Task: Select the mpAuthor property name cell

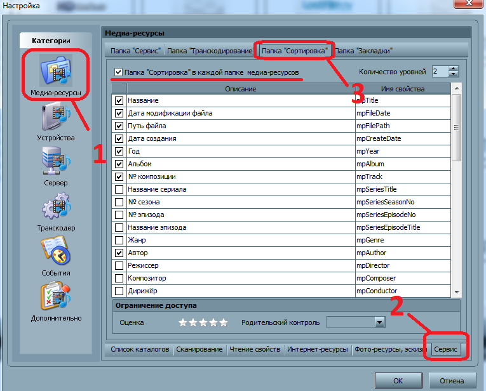Action: pyautogui.click(x=403, y=253)
